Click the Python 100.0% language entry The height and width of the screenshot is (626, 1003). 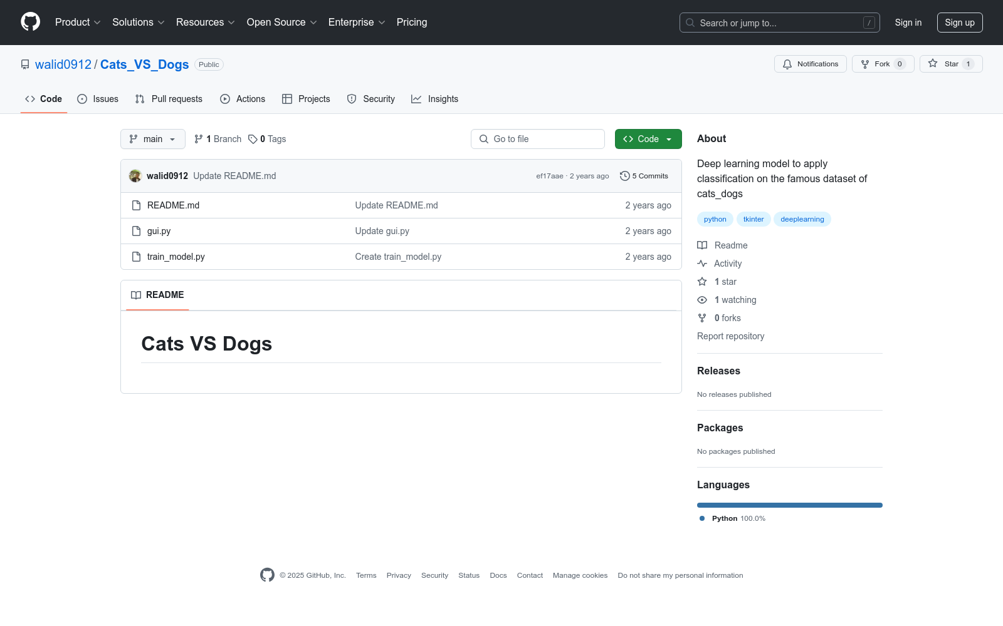[733, 518]
